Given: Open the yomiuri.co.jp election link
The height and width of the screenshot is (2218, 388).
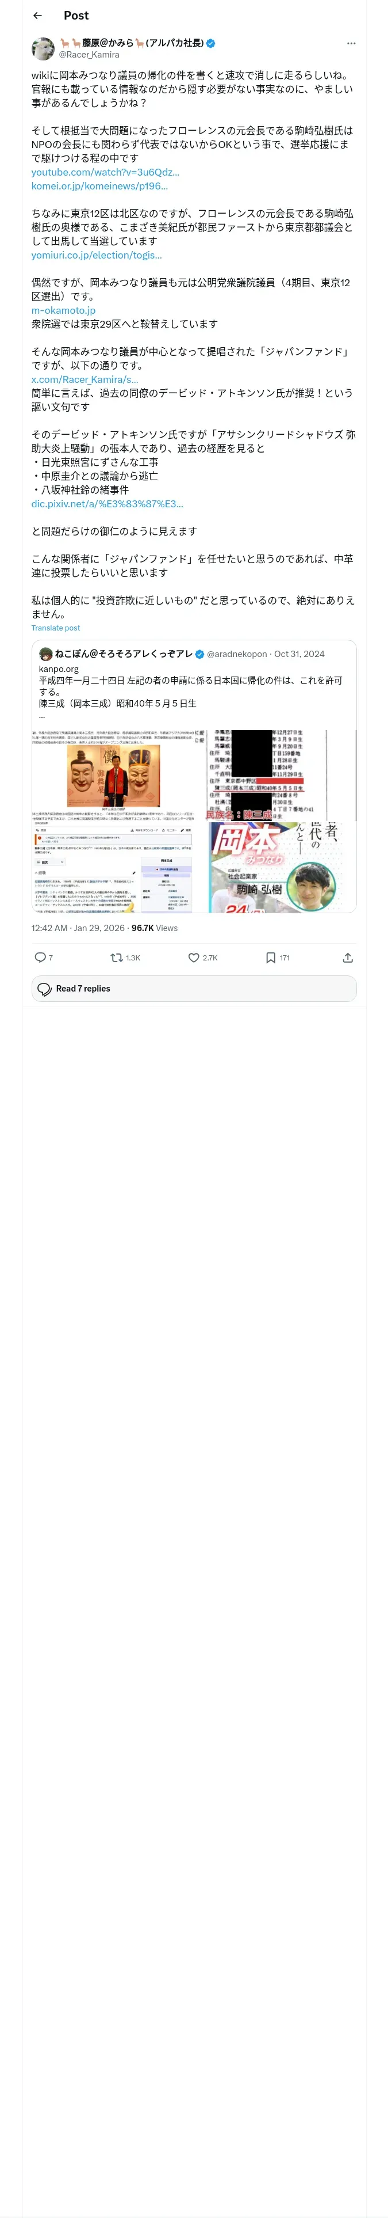Looking at the screenshot, I should [x=97, y=255].
